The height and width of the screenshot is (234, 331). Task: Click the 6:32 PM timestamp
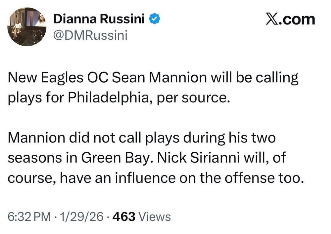(29, 217)
